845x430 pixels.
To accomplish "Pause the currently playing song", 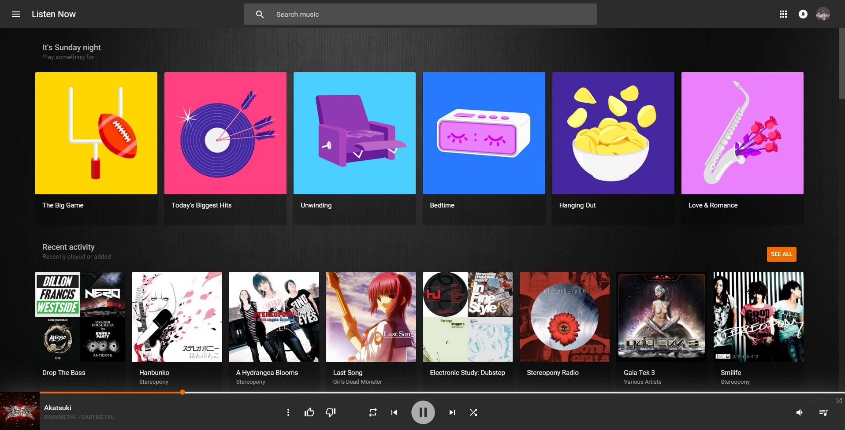I will tap(423, 412).
